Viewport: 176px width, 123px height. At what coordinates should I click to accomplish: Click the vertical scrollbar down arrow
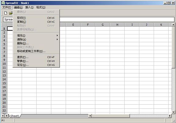point(173,112)
